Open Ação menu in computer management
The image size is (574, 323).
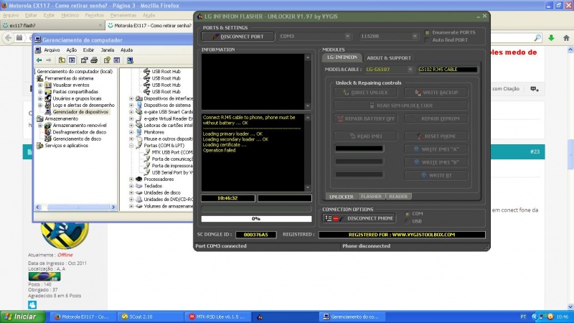click(71, 50)
